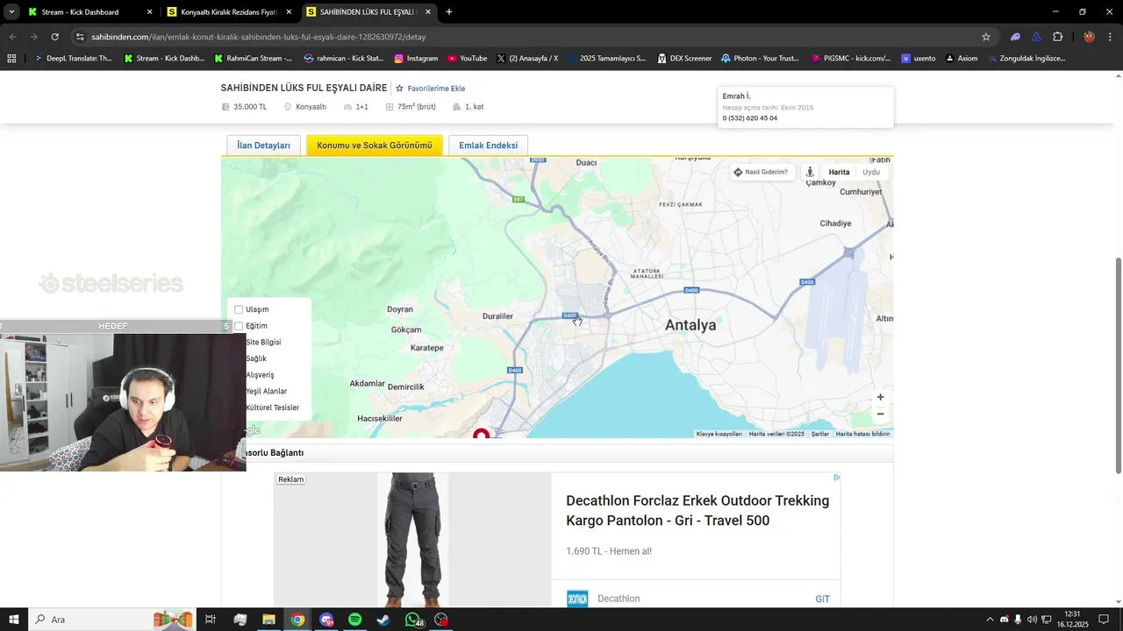Viewport: 1123px width, 631px height.
Task: Open Axiom bookmark
Action: tap(961, 59)
